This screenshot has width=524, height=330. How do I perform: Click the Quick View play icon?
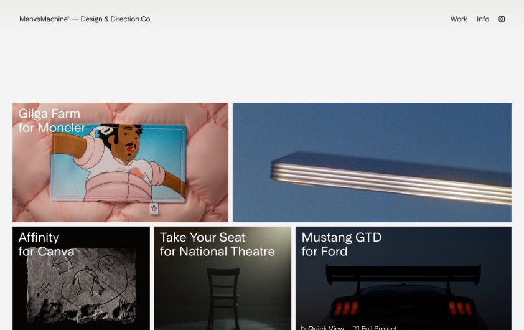coord(304,328)
